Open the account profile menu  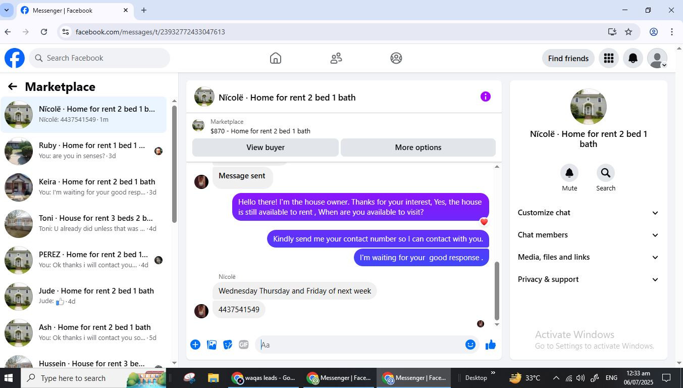click(657, 58)
